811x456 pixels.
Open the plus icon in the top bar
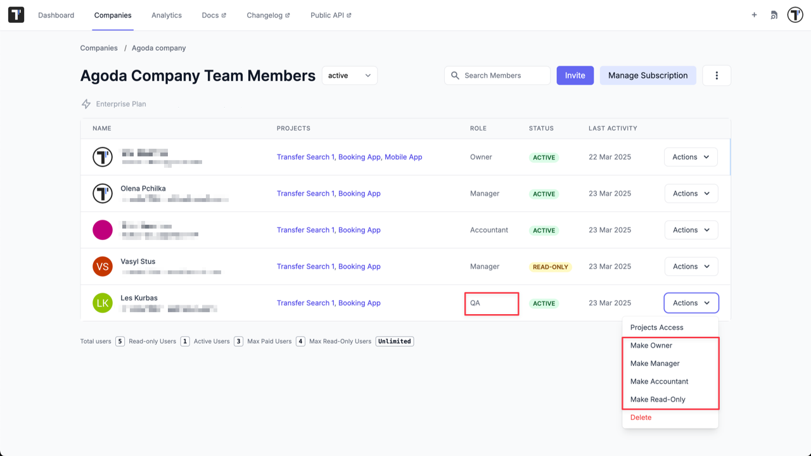click(x=754, y=14)
